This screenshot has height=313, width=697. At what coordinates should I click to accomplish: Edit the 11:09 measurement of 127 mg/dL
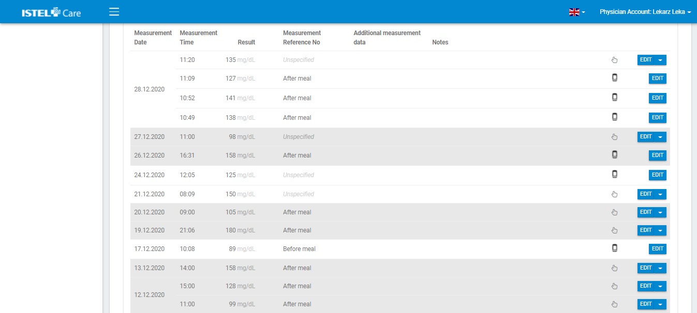point(658,79)
